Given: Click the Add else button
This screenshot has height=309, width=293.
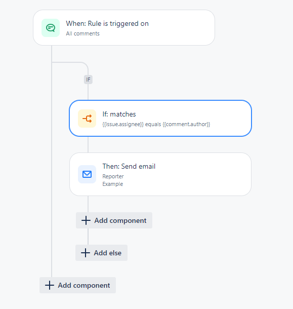Looking at the screenshot, I should pyautogui.click(x=101, y=253).
